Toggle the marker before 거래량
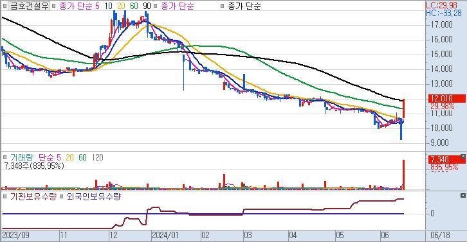Image resolution: width=467 pixels, height=242 pixels. click(5, 157)
